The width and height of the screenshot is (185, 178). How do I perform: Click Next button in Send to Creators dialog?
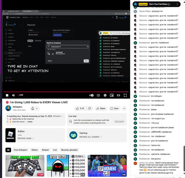pos(86,61)
